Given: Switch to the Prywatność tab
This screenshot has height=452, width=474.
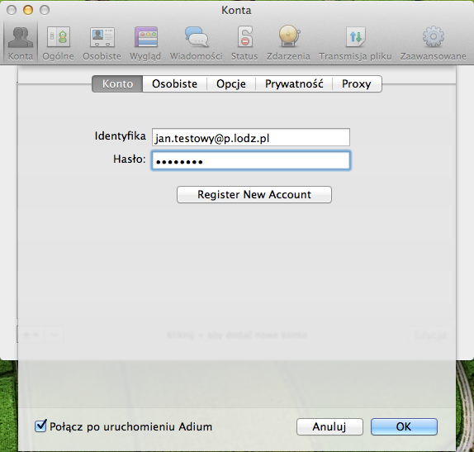Looking at the screenshot, I should 294,83.
